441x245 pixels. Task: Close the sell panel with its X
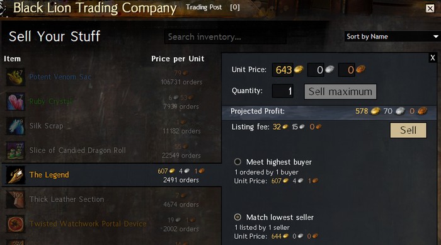[433, 58]
